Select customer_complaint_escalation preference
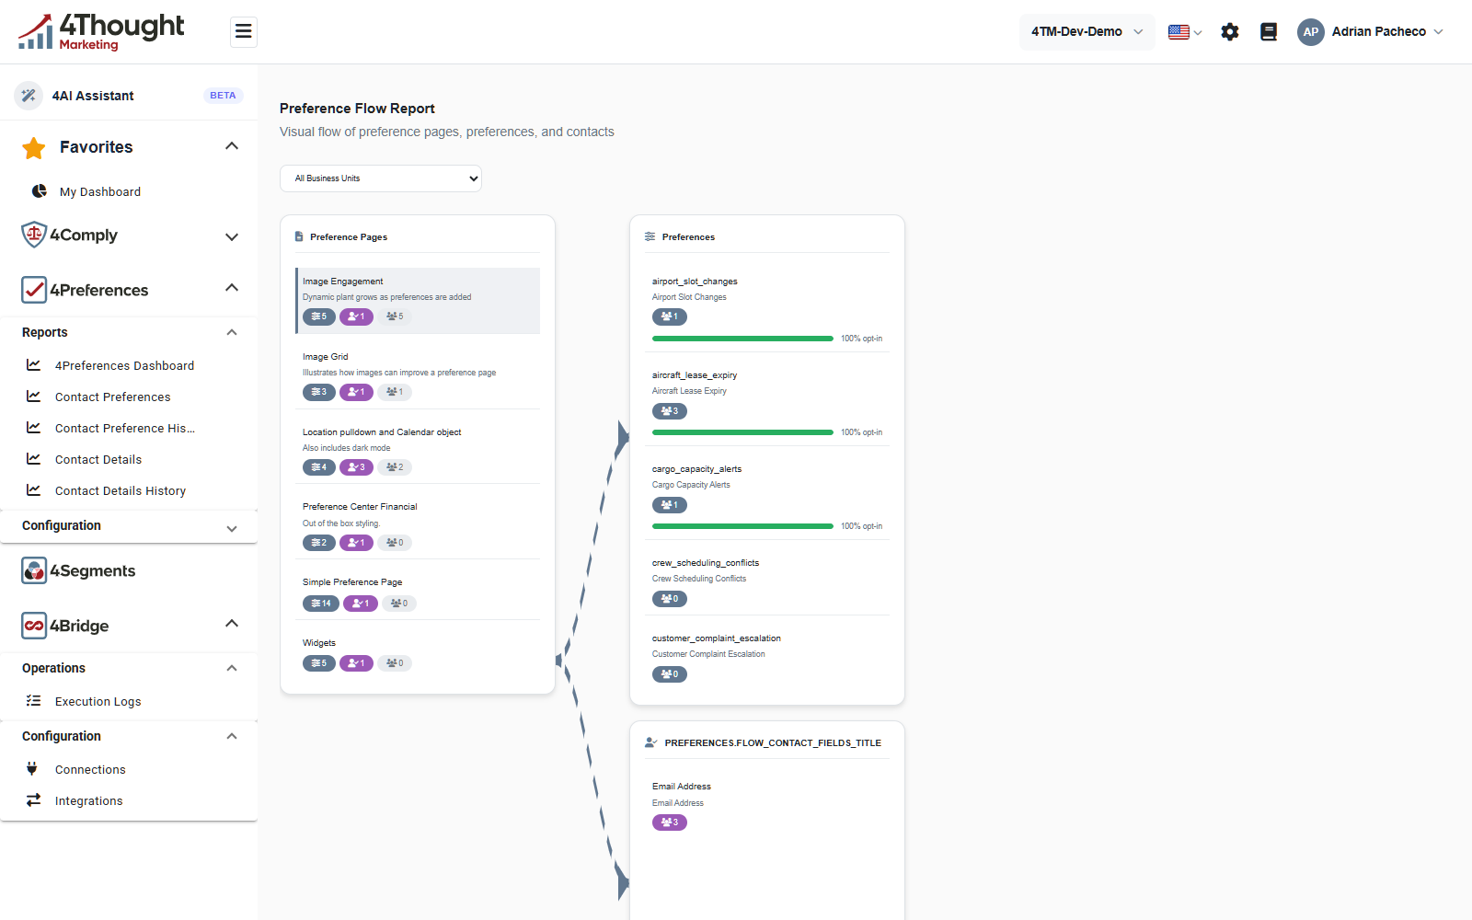 [x=767, y=656]
